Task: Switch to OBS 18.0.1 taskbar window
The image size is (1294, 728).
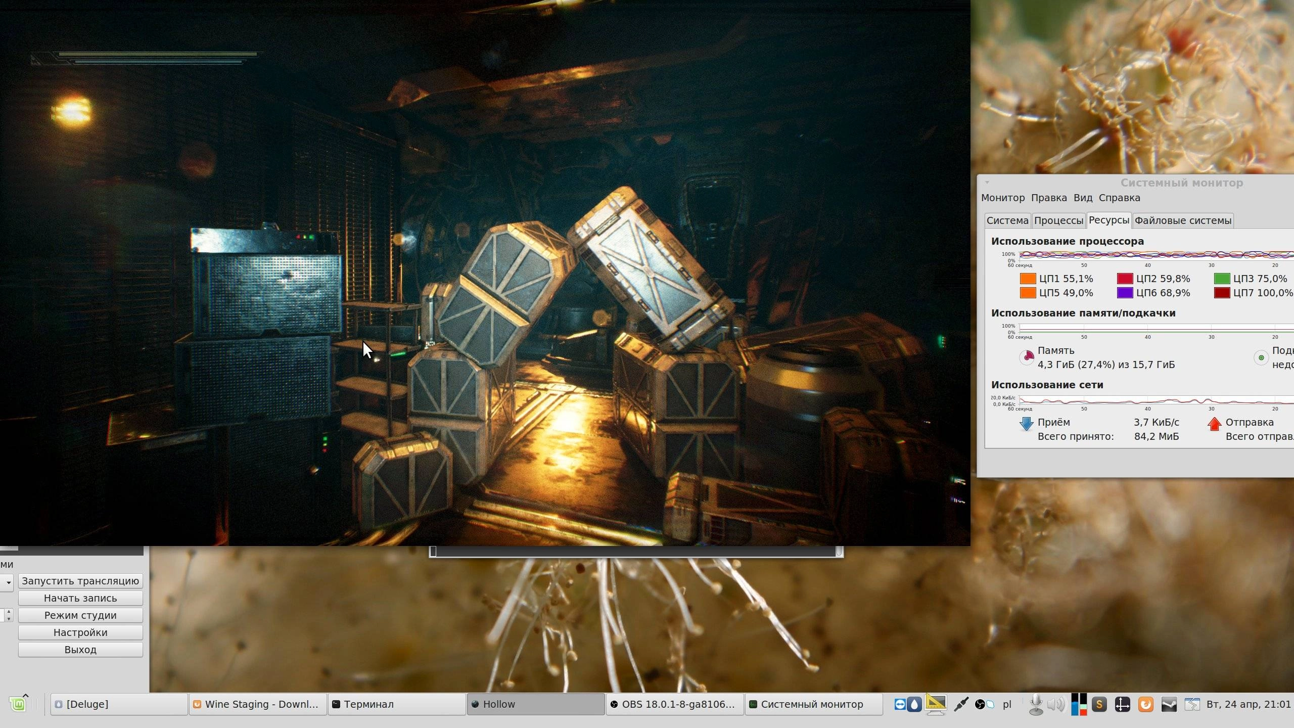Action: [675, 704]
